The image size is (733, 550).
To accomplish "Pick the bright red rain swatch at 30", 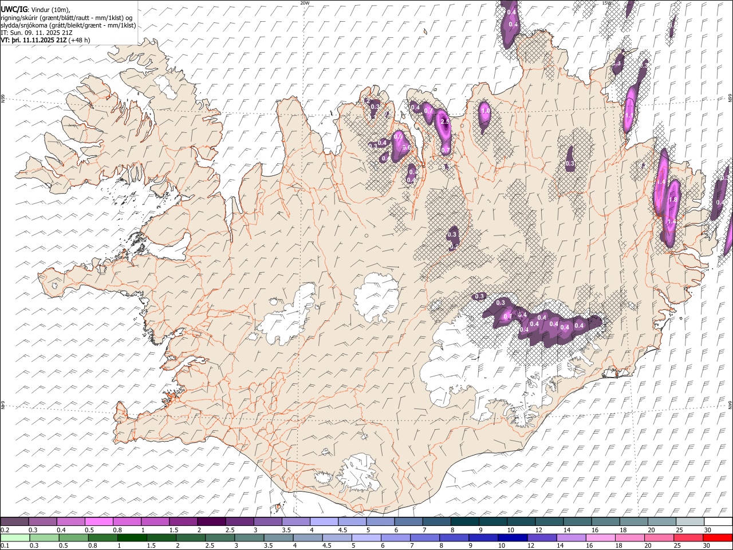I will click(x=718, y=537).
